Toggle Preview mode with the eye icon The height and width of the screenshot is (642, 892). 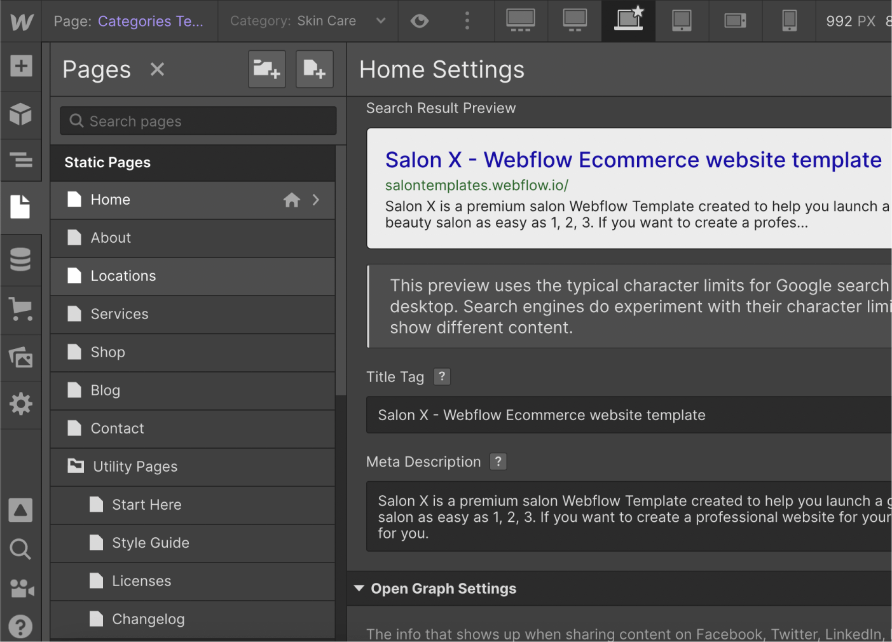tap(419, 20)
